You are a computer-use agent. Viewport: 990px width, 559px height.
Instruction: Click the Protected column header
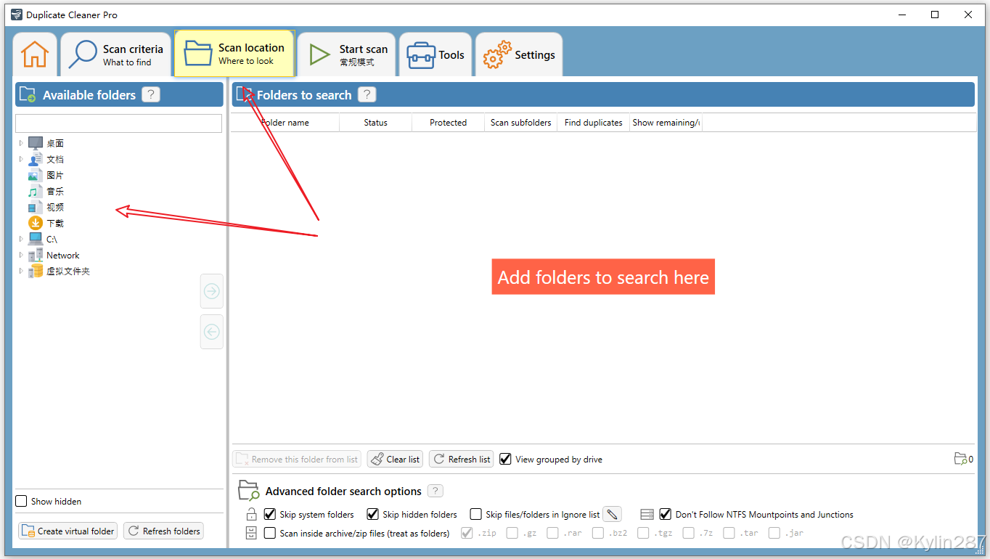pos(448,123)
